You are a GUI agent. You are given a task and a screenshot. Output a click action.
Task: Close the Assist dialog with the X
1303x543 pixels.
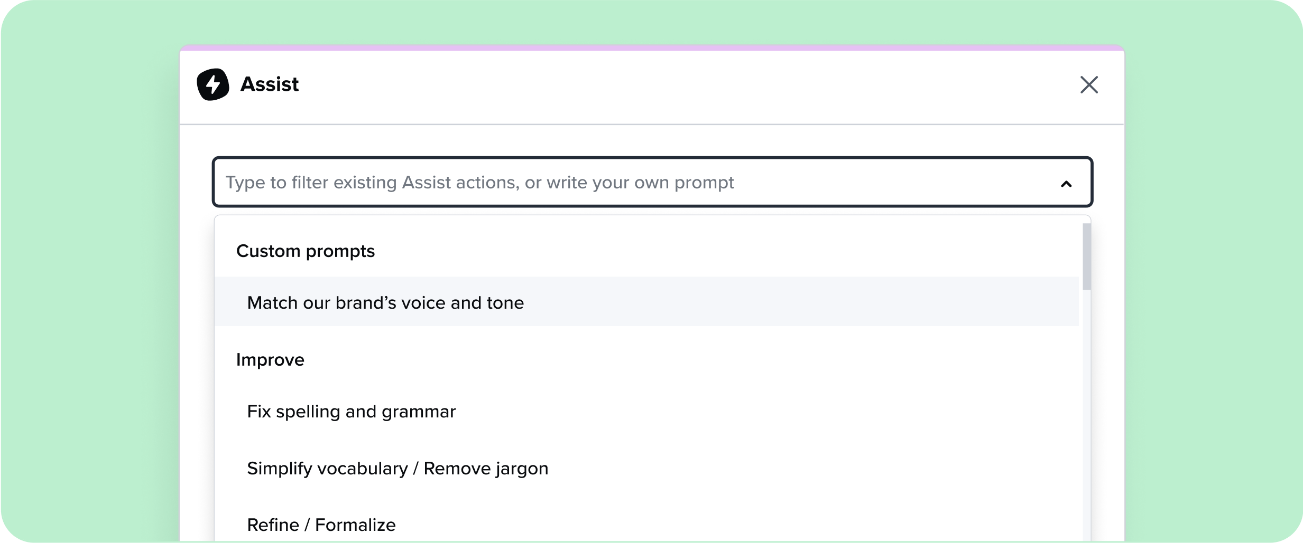pos(1088,84)
